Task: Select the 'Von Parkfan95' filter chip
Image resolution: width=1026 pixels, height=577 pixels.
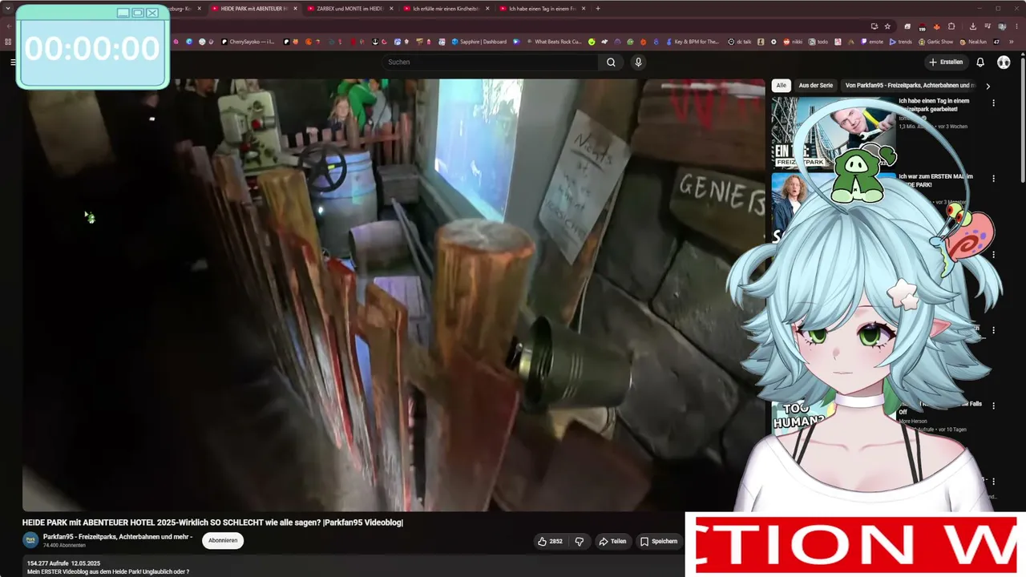Action: (910, 86)
